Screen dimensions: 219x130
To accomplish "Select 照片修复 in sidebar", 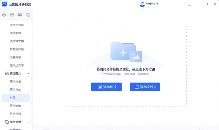I will click(x=15, y=82).
